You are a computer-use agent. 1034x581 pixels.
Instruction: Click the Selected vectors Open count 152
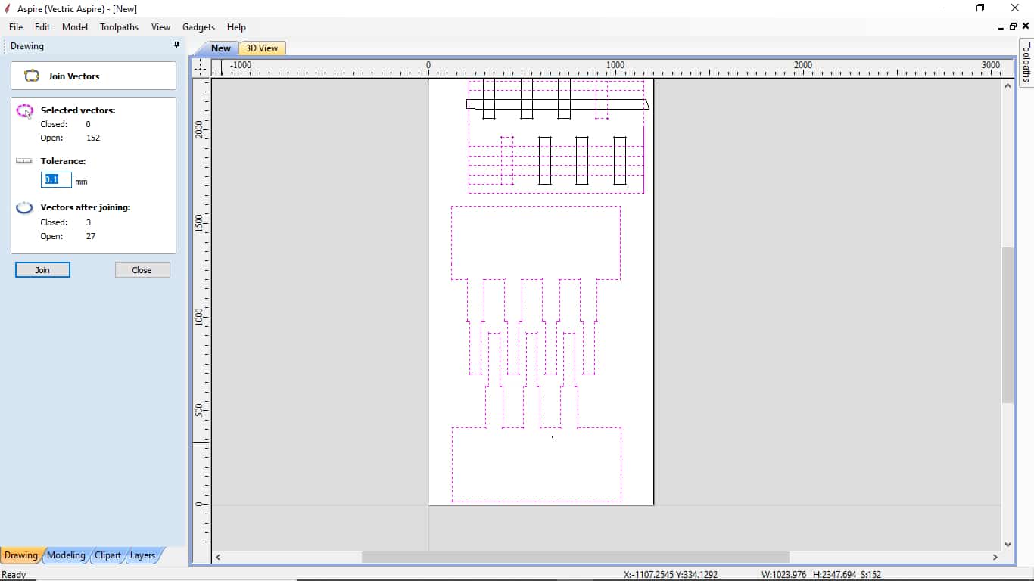[93, 138]
